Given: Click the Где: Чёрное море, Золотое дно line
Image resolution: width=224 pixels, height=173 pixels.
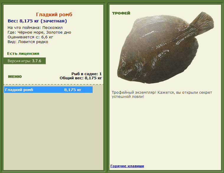Looking at the screenshot, I should tap(40, 32).
